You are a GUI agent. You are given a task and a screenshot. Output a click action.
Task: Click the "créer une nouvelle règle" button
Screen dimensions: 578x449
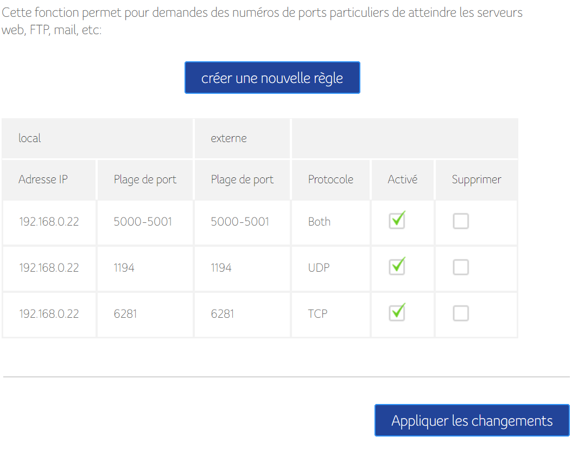click(272, 78)
